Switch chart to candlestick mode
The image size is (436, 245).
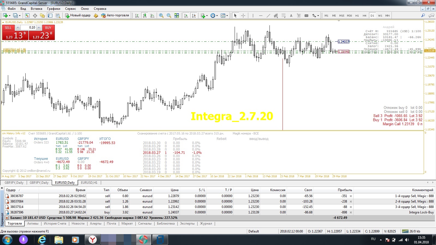pos(145,16)
